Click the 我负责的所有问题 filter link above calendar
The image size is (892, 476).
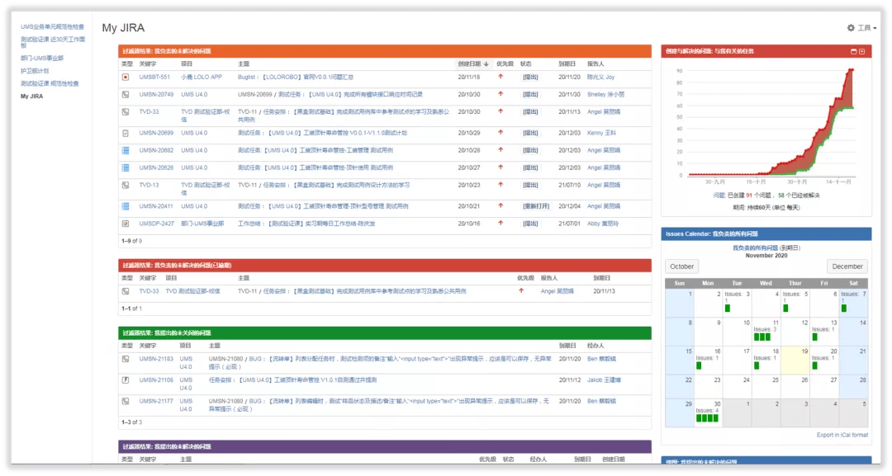click(754, 248)
